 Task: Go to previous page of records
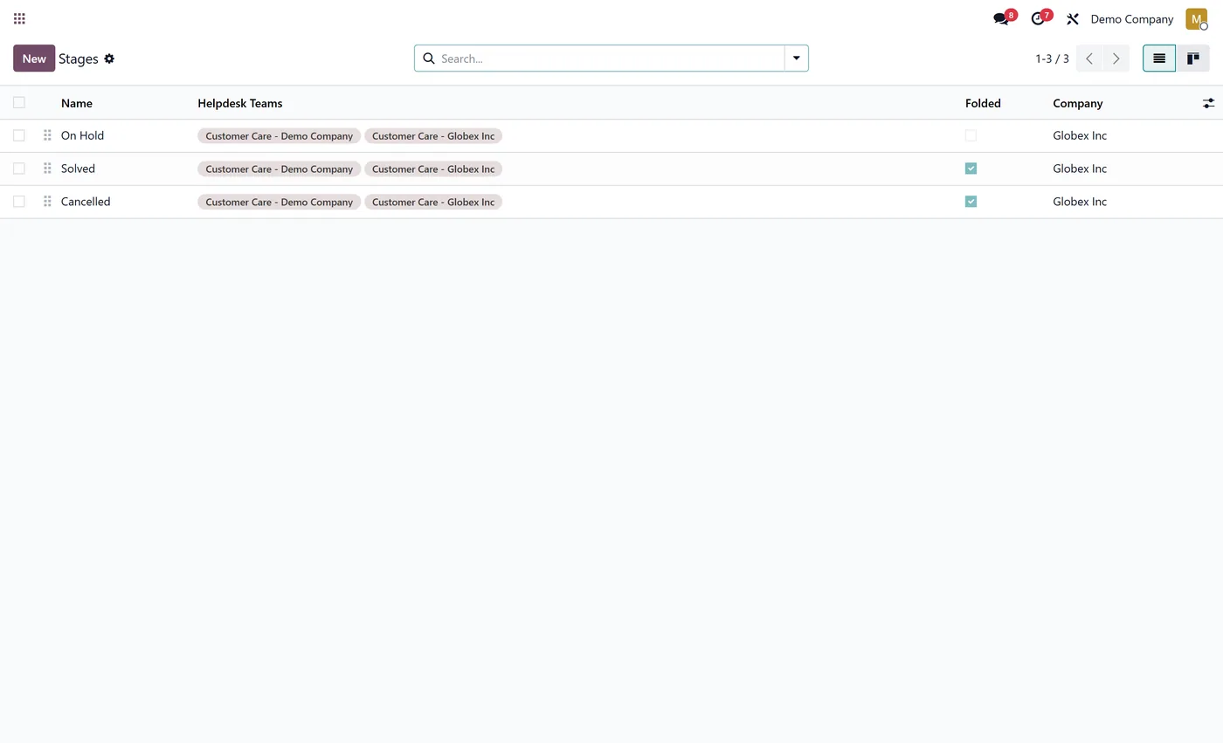point(1089,58)
